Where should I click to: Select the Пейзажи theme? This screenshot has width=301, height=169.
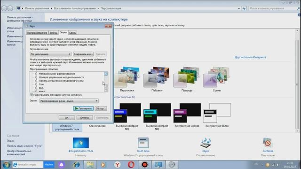157,79
